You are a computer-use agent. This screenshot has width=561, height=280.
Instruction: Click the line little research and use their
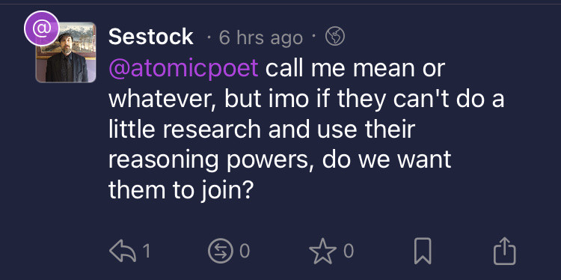tap(262, 130)
